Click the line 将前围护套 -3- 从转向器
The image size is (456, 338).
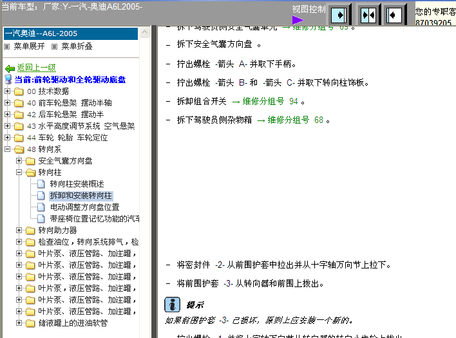[x=250, y=283]
